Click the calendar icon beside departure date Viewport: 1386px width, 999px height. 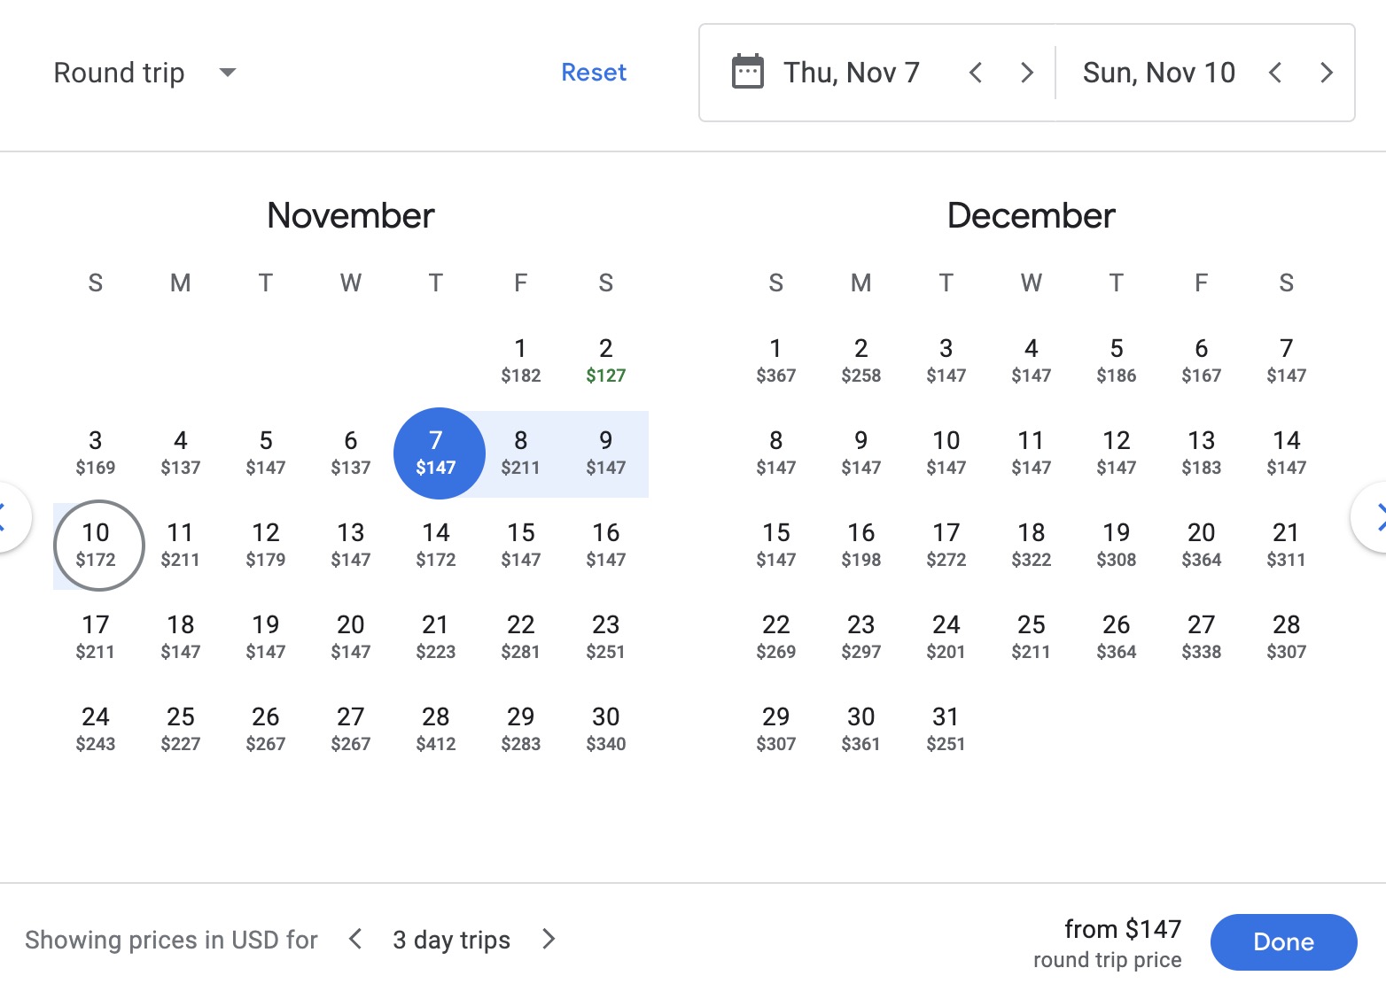point(747,72)
